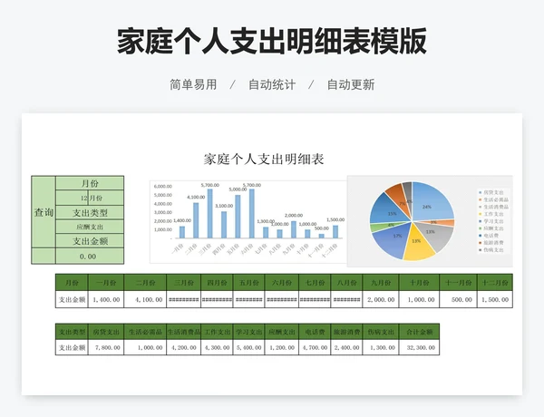Click the 伤病支出 entry in pie legend
544x417 pixels.
click(x=491, y=250)
